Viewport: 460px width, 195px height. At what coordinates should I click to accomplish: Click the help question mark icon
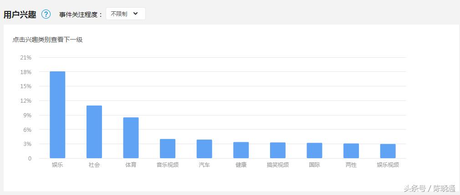click(46, 14)
